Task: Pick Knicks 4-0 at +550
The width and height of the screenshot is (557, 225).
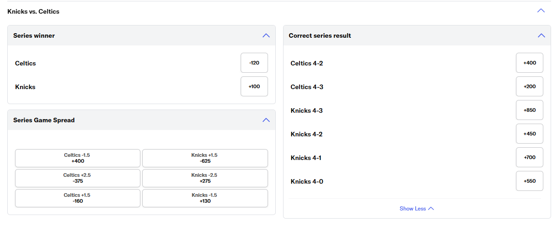Action: tap(530, 181)
